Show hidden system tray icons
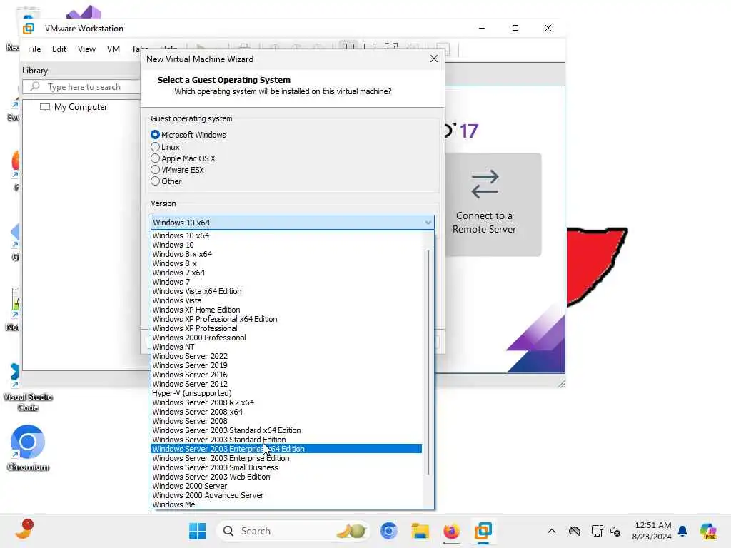The image size is (731, 548). (x=552, y=531)
